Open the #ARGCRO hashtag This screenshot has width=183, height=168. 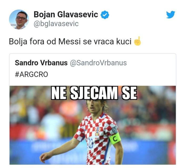pos(31,74)
